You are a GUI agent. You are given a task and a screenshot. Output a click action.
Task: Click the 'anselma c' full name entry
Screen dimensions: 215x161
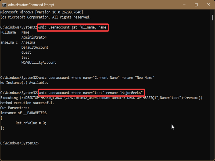click(9, 42)
